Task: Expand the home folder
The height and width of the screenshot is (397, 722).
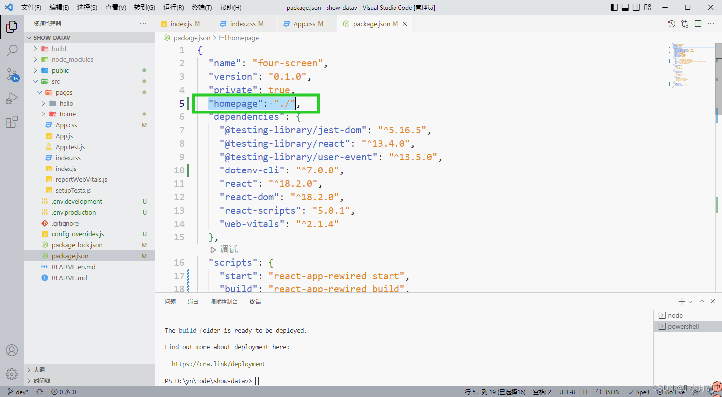Action: click(x=89, y=114)
